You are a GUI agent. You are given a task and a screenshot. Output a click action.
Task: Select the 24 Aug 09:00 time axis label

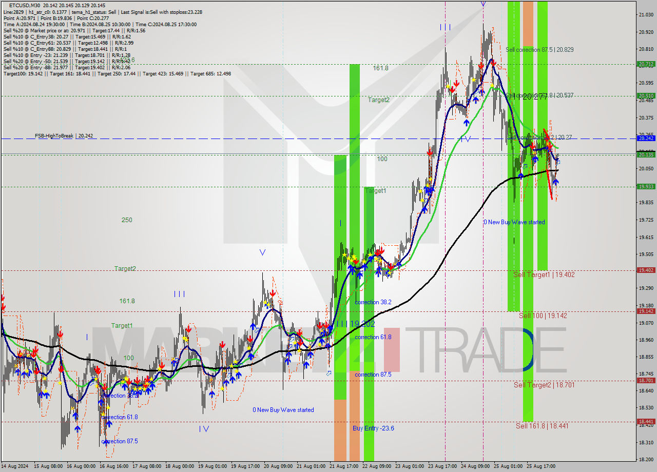click(475, 466)
